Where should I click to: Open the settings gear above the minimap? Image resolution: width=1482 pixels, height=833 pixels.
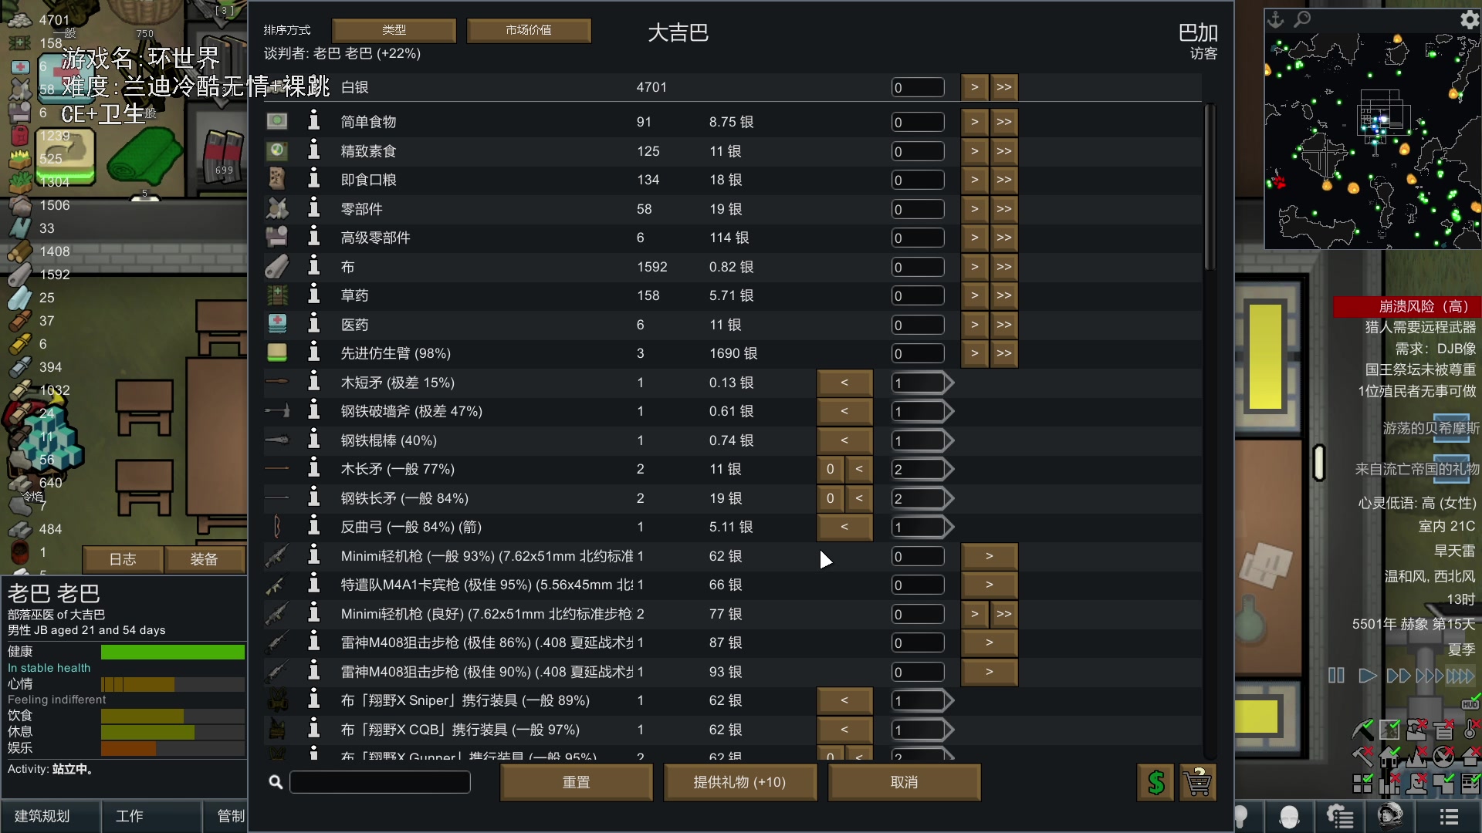[1468, 20]
